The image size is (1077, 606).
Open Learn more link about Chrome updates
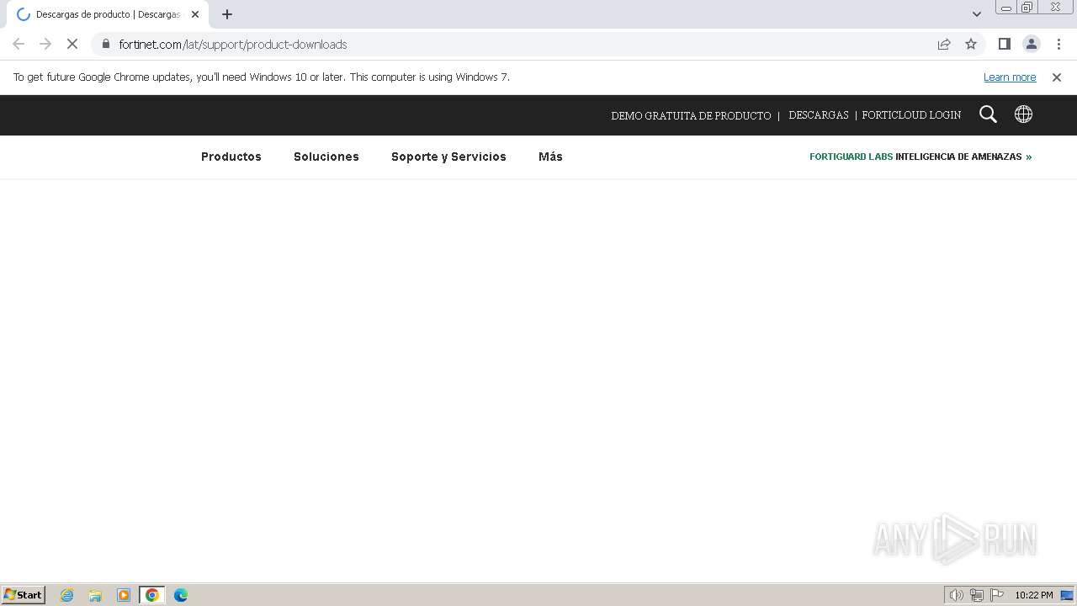click(x=1010, y=77)
